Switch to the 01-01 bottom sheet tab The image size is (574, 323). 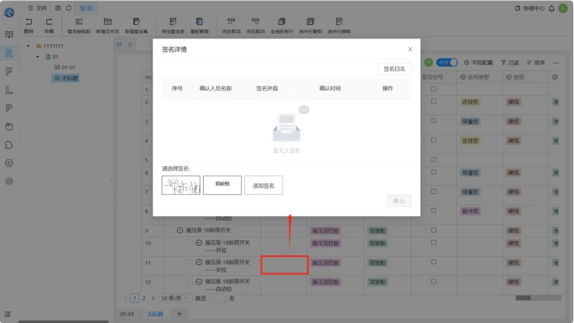point(127,314)
